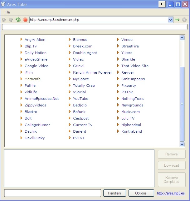Click the Remove button
190x201 pixels.
click(172, 154)
